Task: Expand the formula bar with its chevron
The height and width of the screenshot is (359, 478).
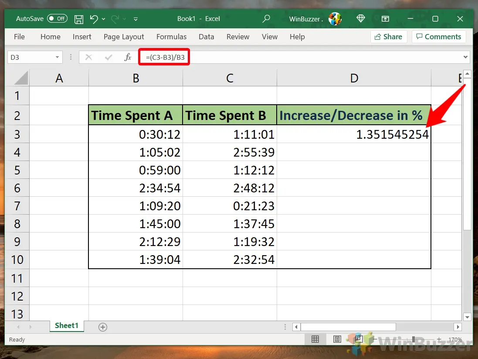Action: pos(465,57)
